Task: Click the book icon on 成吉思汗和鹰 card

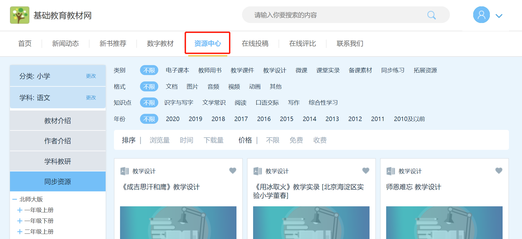Action: tap(124, 171)
